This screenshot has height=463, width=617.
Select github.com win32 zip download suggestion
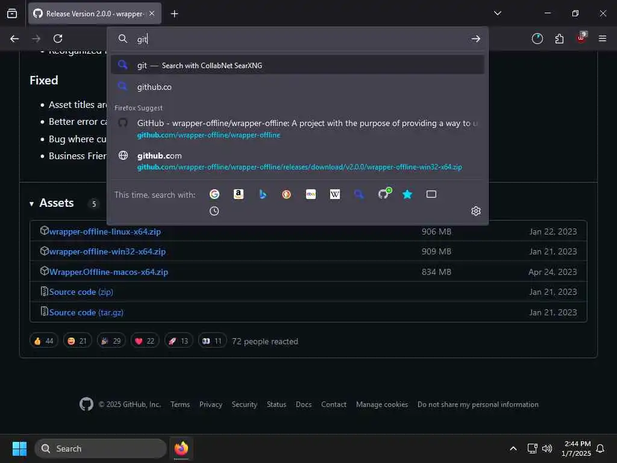coord(297,161)
